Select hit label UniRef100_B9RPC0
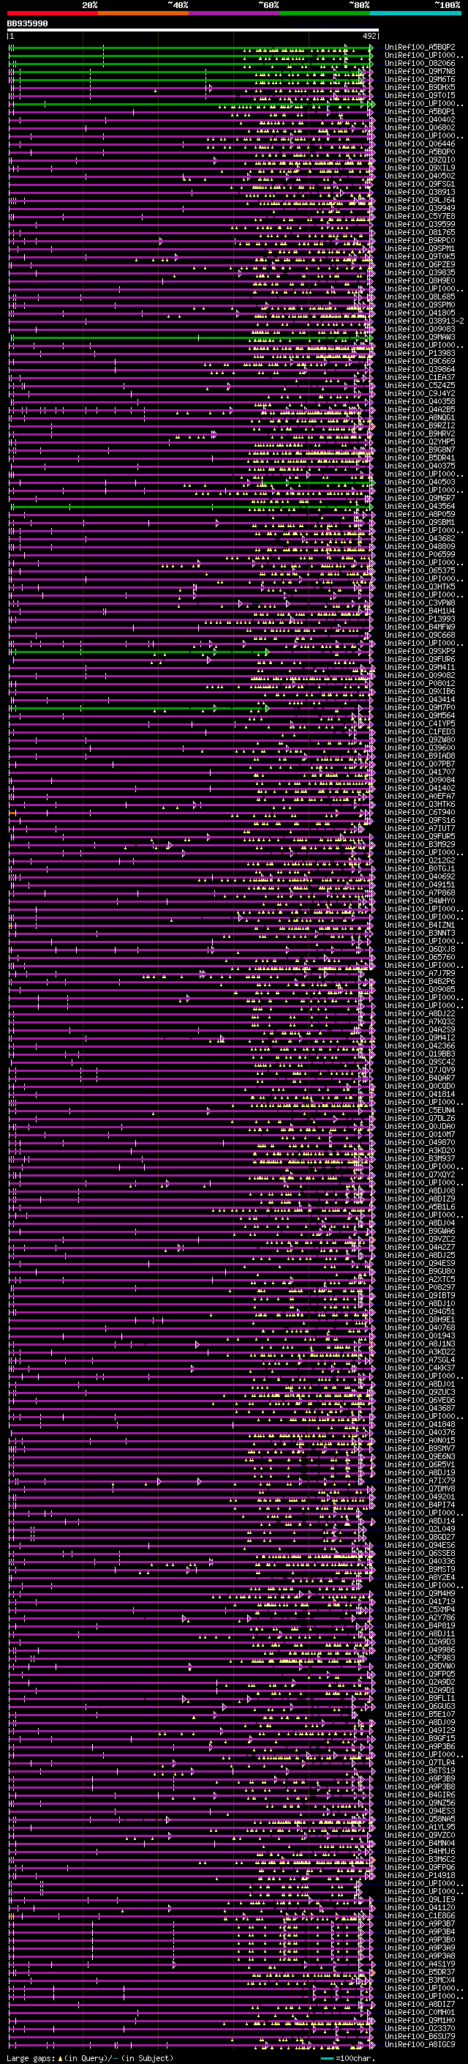Image resolution: width=468 pixels, height=2064 pixels. pyautogui.click(x=420, y=239)
